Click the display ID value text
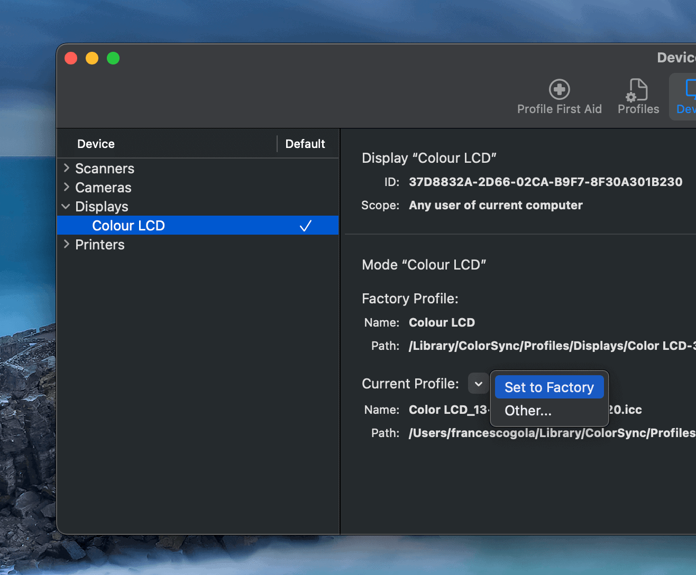696x575 pixels. (545, 182)
